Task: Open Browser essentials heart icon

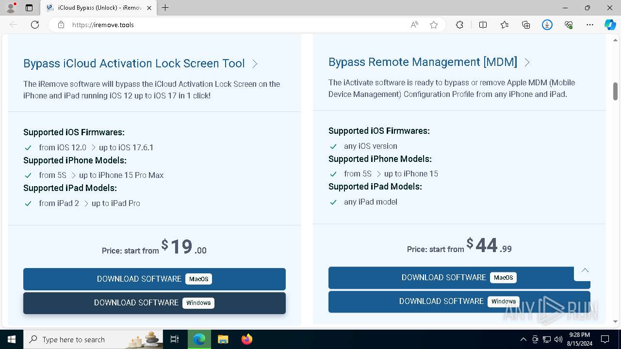Action: click(569, 25)
